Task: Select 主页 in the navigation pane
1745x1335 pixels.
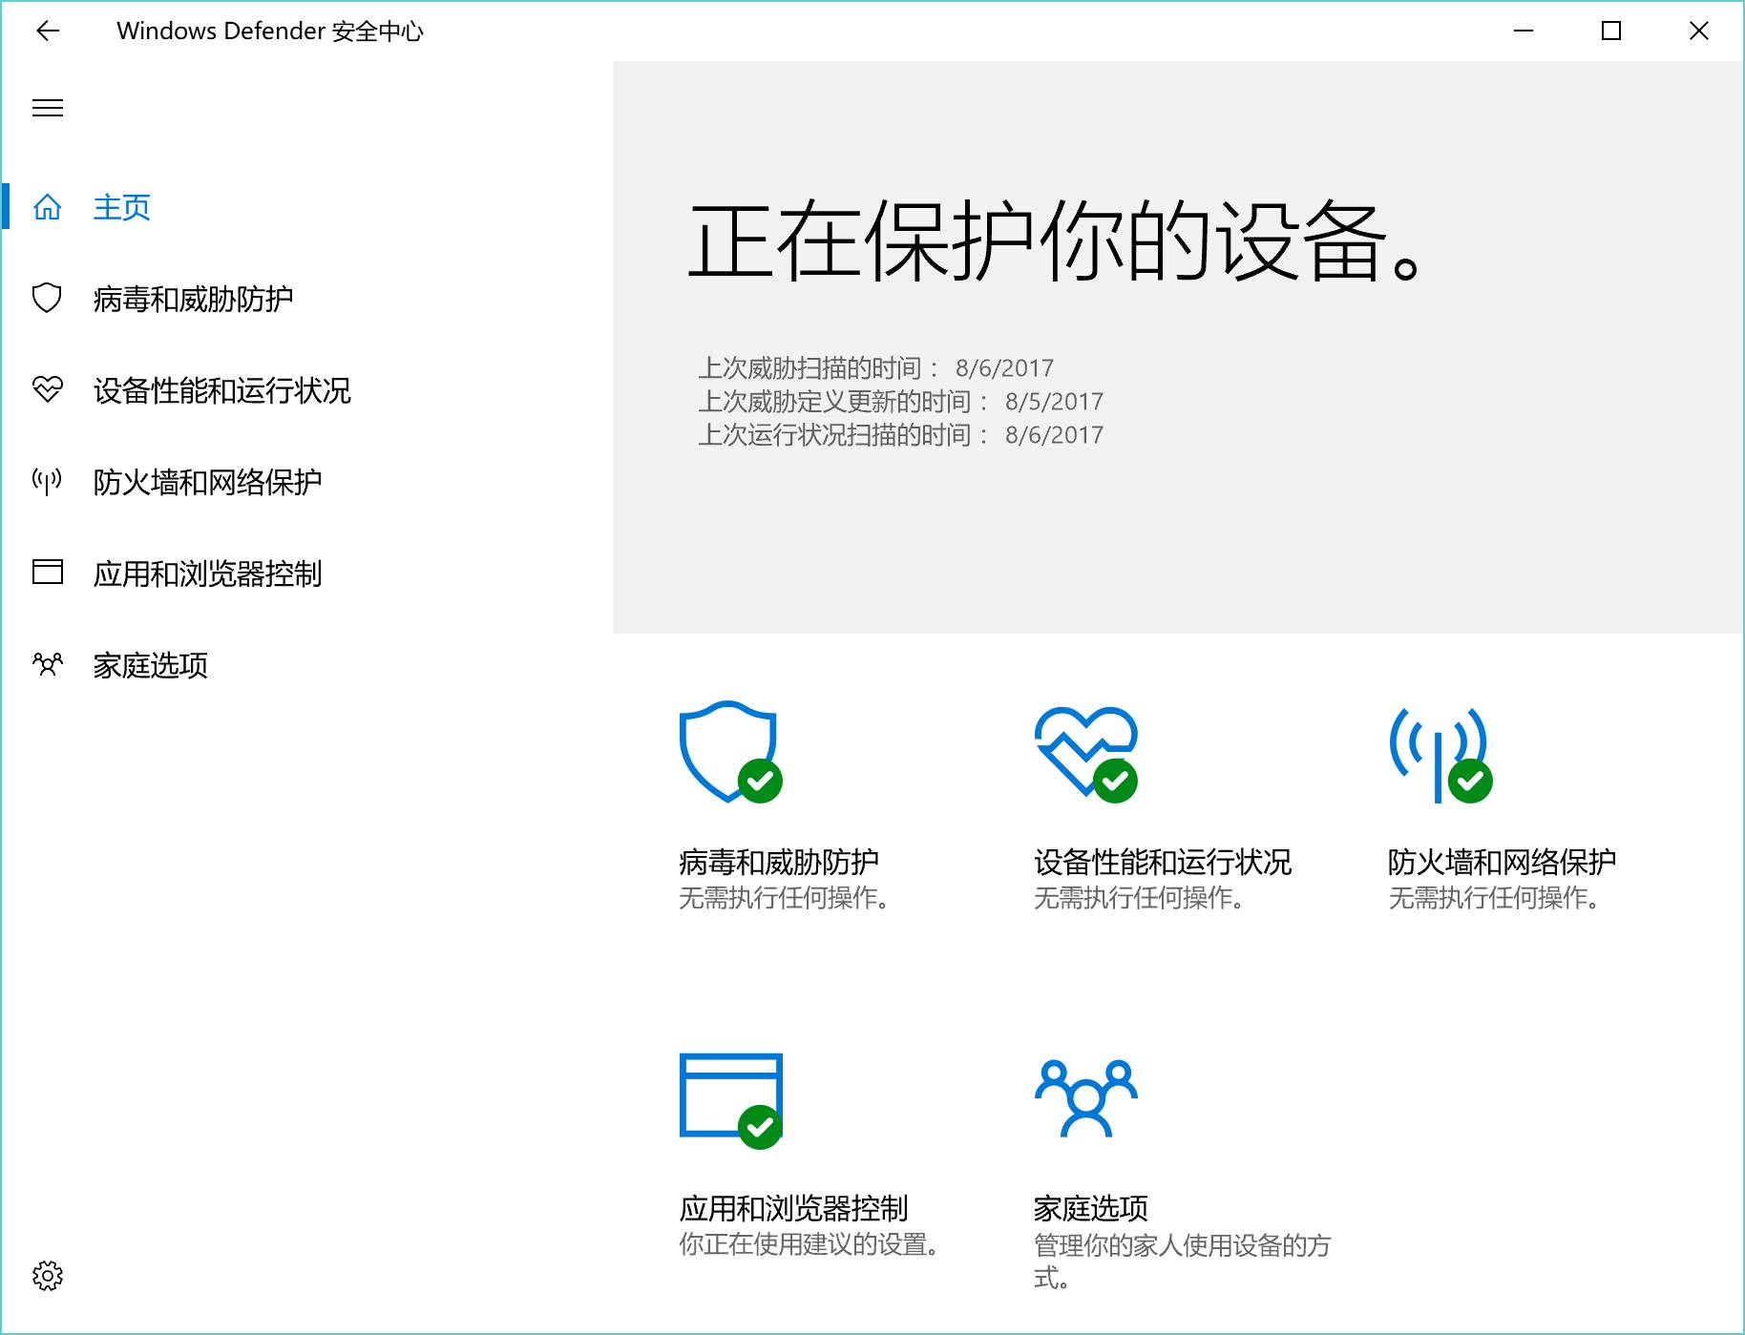Action: click(120, 207)
